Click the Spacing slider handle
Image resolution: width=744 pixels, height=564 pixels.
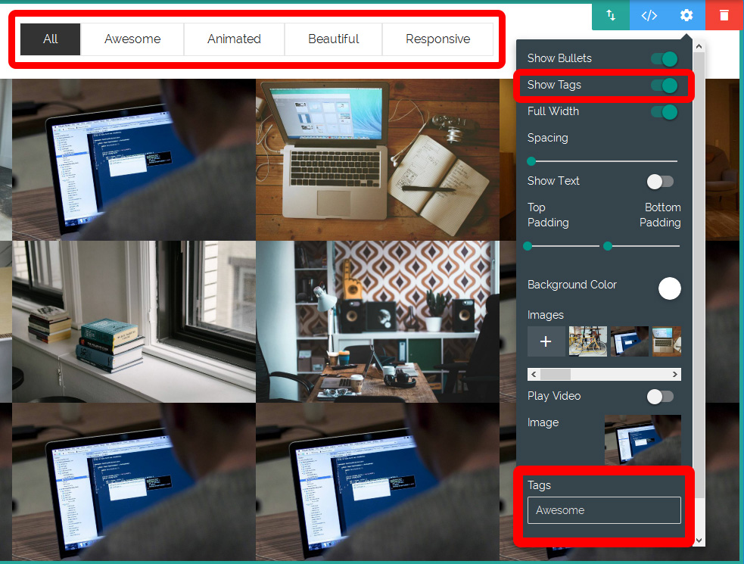tap(531, 161)
